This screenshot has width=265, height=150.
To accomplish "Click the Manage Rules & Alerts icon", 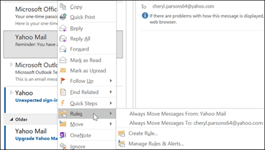I will tap(121, 144).
